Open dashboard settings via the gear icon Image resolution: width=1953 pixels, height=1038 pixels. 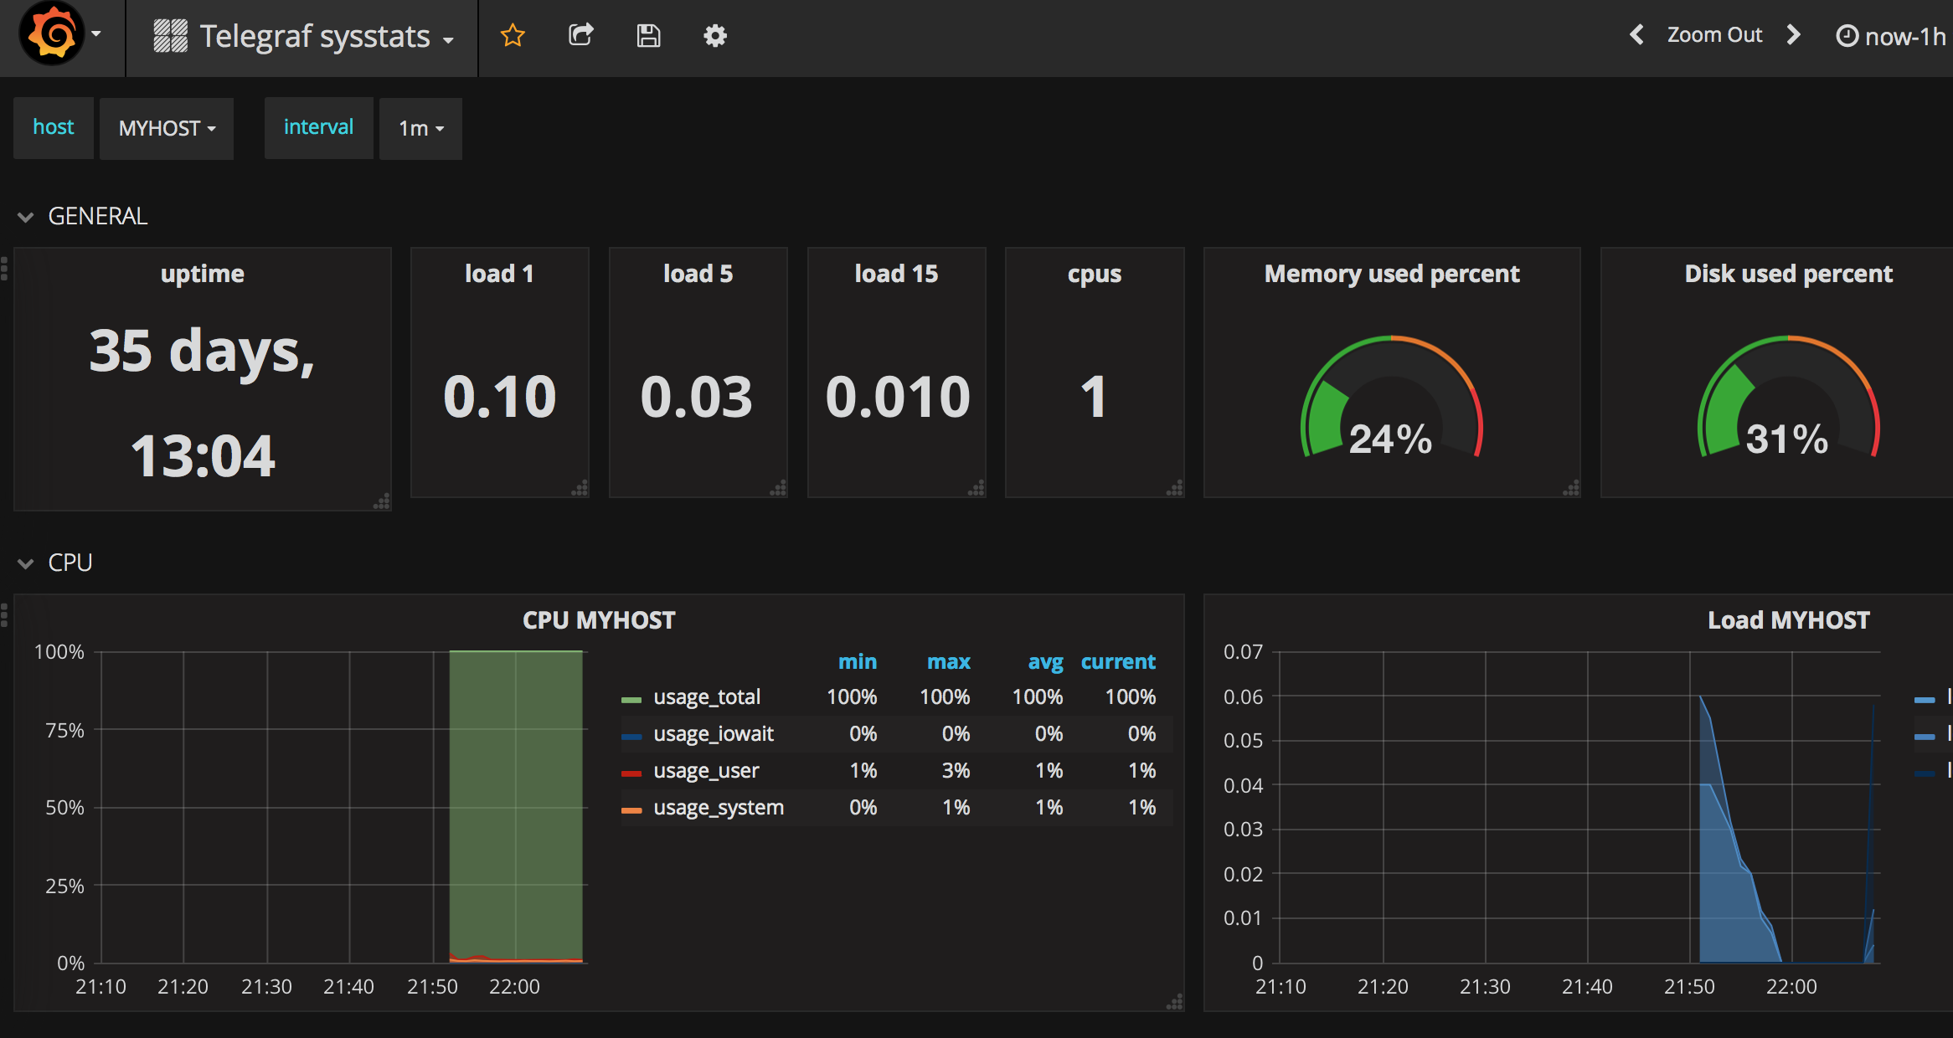(x=715, y=35)
